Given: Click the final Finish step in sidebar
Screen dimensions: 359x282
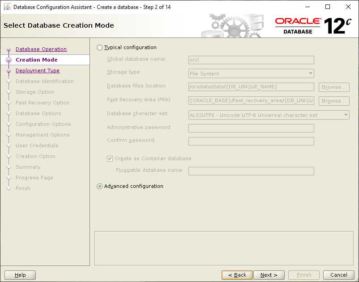Looking at the screenshot, I should click(x=23, y=188).
